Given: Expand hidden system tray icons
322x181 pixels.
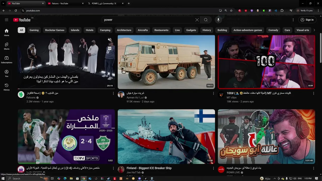Looking at the screenshot, I should [275, 178].
